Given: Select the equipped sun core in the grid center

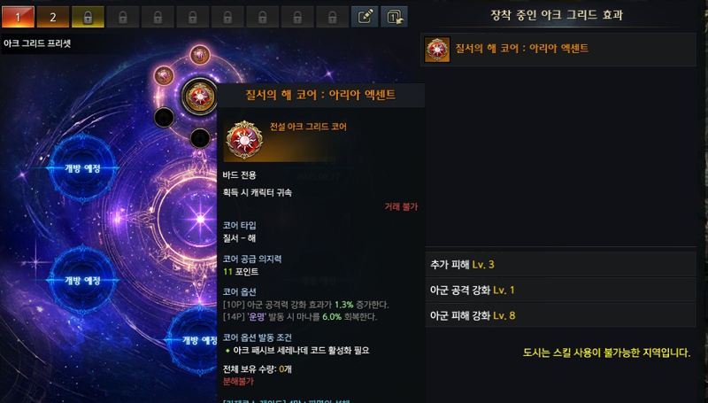Looking at the screenshot, I should pos(200,97).
